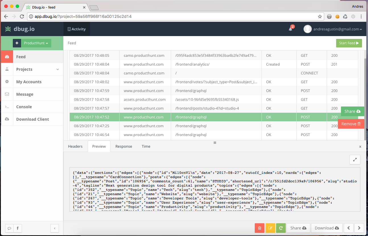Viewport: 368px width, 236px height.
Task: Close the detail panel with x
Action: coord(360,147)
